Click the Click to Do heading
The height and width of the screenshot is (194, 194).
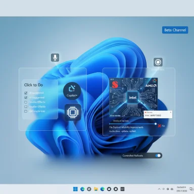click(33, 85)
